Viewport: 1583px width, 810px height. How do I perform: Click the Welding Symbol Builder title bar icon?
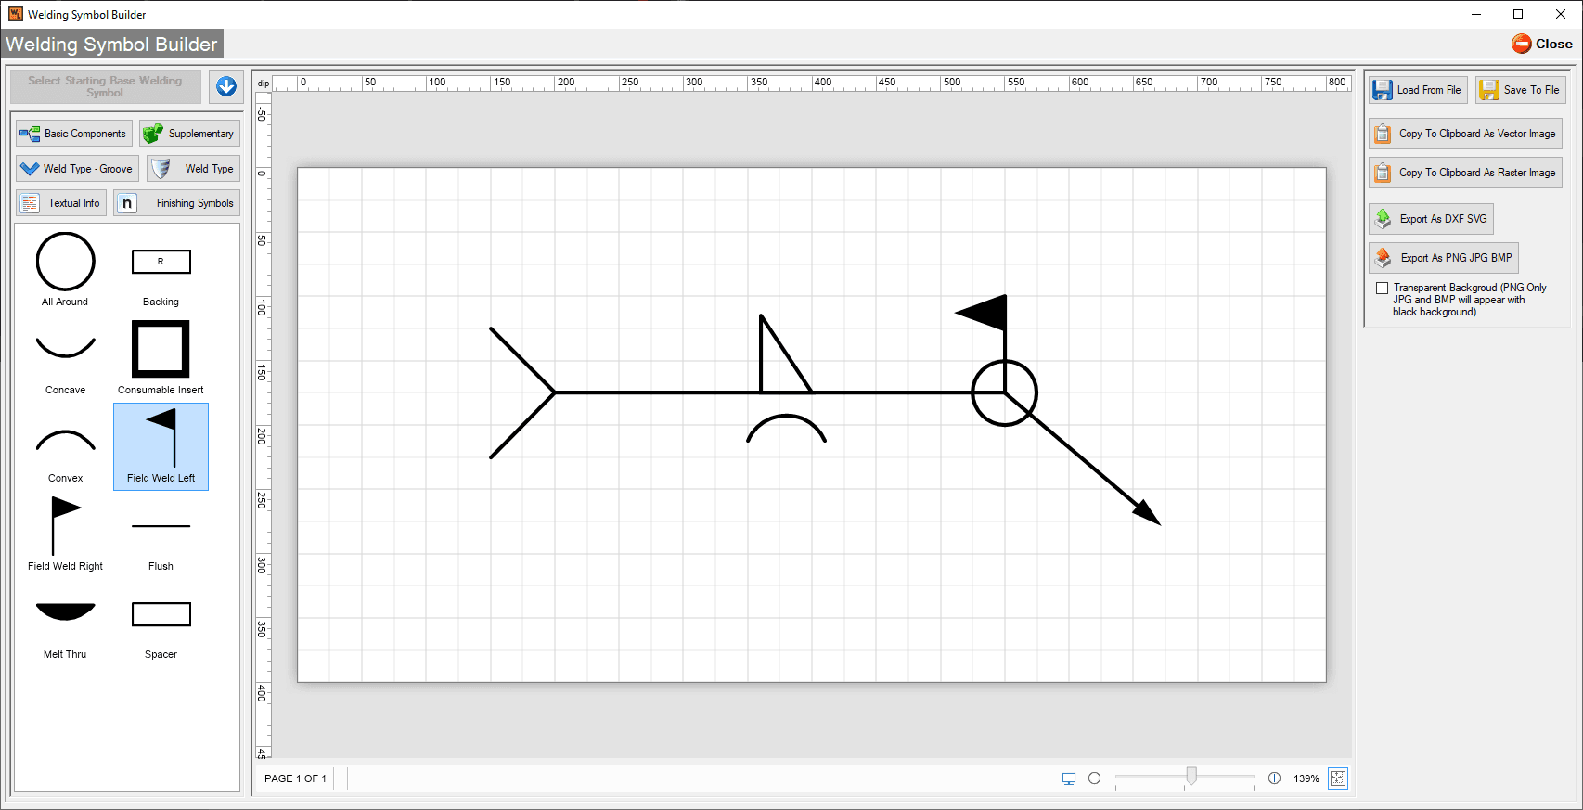coord(16,14)
